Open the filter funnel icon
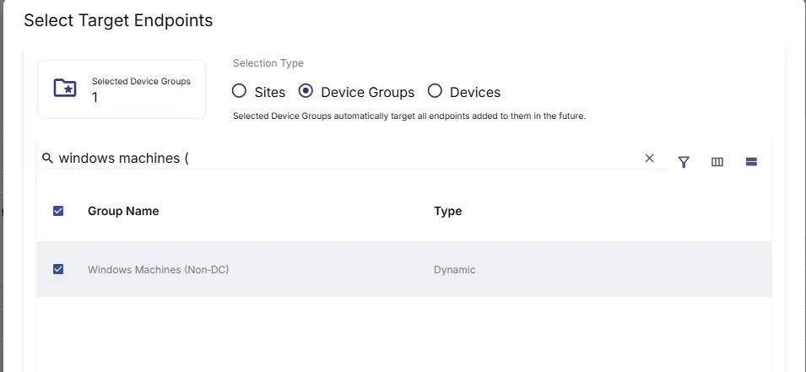The width and height of the screenshot is (806, 372). (x=684, y=162)
